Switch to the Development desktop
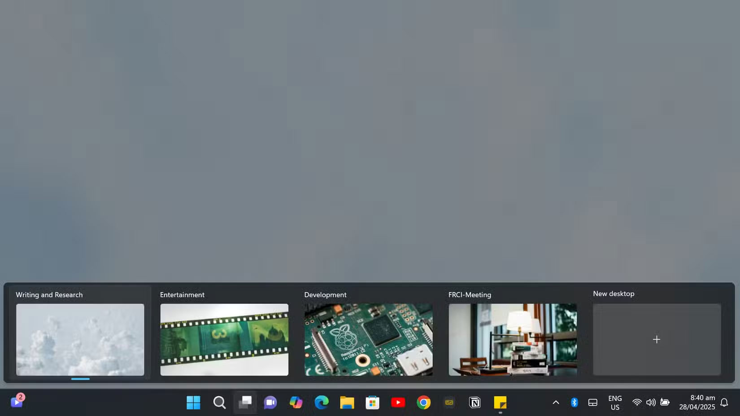 click(x=368, y=340)
